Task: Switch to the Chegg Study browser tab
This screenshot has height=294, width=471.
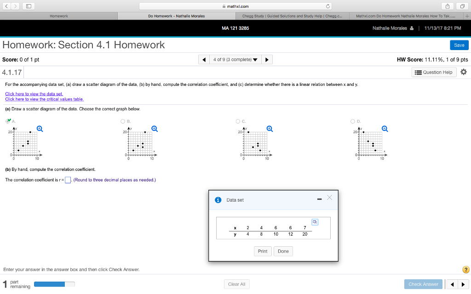Action: click(x=293, y=15)
